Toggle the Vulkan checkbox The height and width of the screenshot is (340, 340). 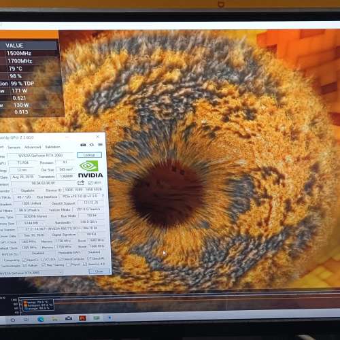click(x=25, y=265)
